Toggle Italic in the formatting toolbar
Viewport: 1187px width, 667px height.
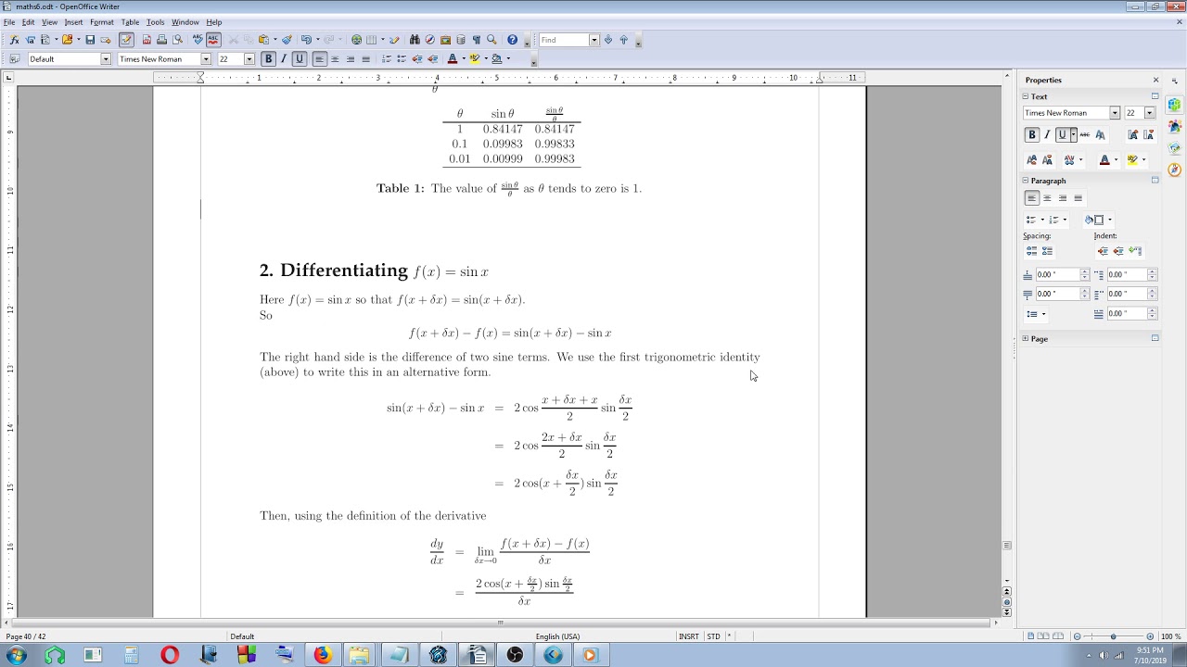[x=284, y=59]
